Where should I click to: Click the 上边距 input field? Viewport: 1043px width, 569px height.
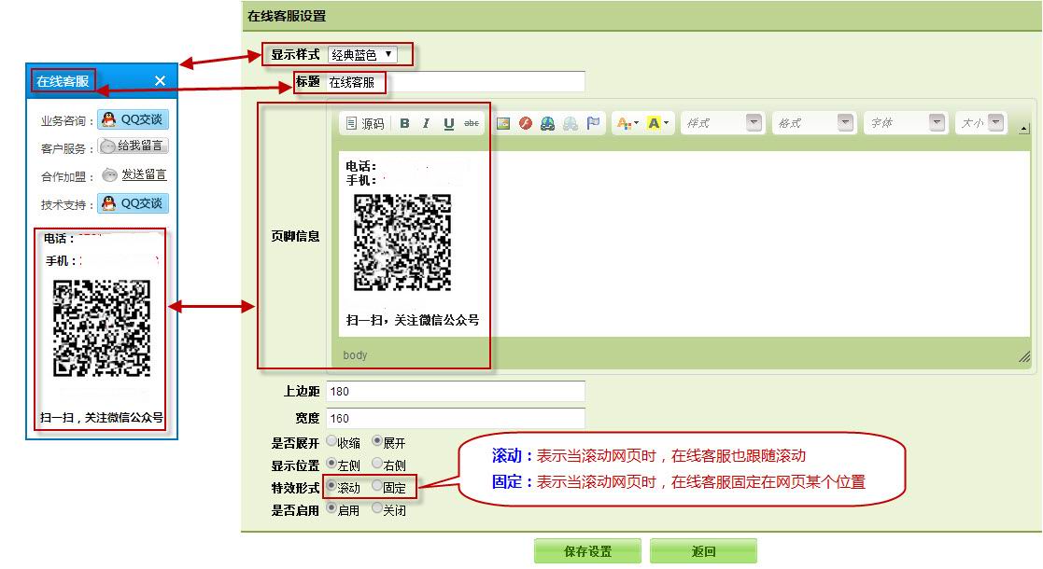point(456,392)
